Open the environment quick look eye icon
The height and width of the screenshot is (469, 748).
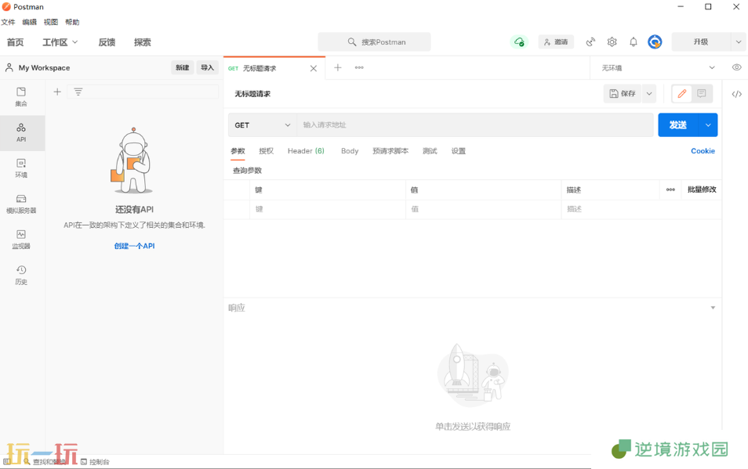(x=736, y=67)
